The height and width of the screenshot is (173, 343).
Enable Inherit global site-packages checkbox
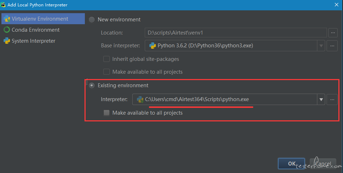pos(106,59)
